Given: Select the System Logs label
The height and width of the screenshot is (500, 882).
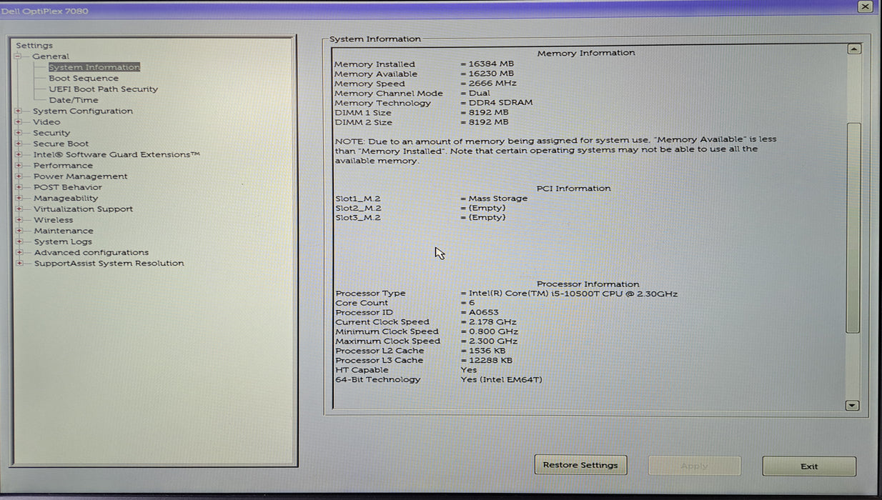Looking at the screenshot, I should (63, 241).
